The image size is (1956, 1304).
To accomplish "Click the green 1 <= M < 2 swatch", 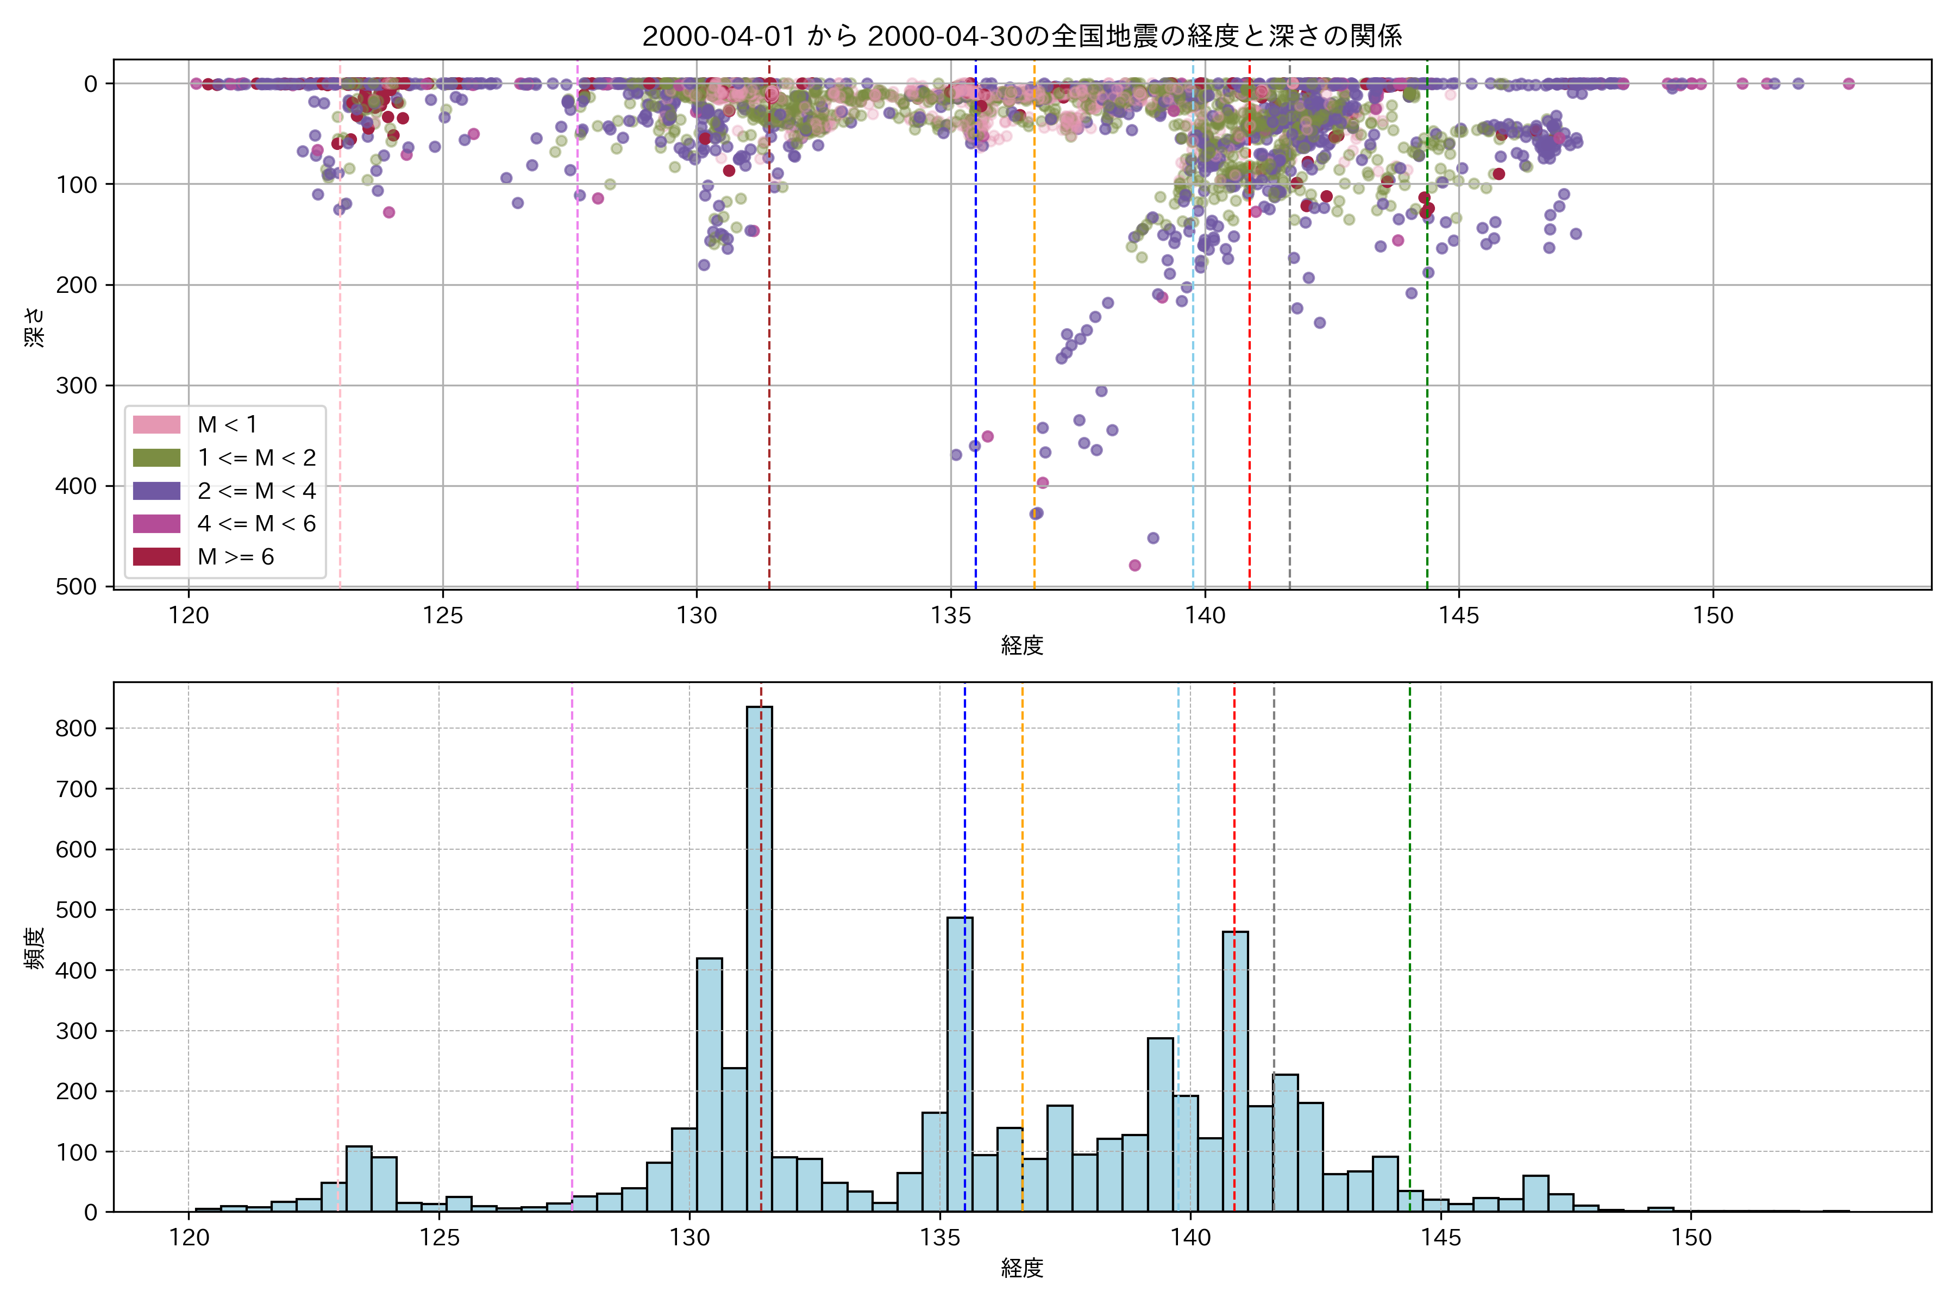I will point(156,457).
